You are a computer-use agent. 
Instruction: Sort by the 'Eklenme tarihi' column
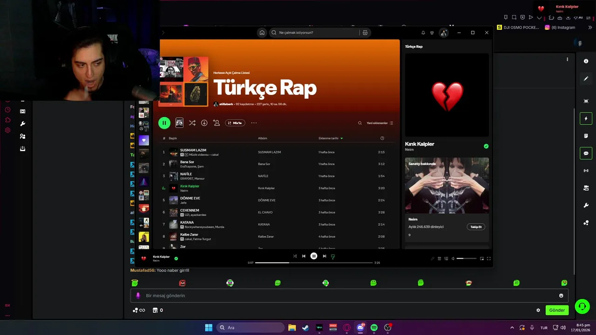[331, 138]
